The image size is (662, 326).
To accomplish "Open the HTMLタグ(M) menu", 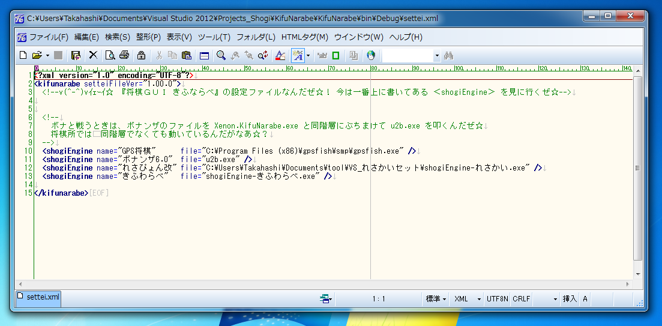I will (305, 37).
